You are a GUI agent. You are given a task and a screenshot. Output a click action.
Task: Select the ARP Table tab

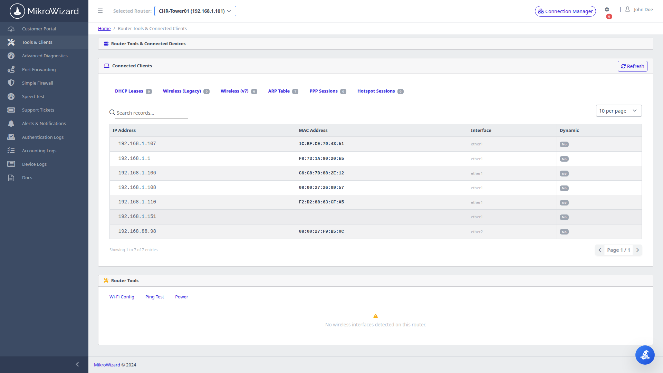(x=283, y=91)
